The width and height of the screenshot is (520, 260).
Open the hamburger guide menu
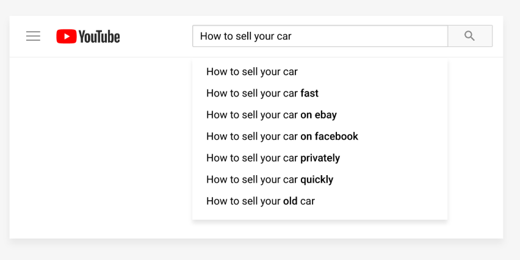(x=33, y=37)
